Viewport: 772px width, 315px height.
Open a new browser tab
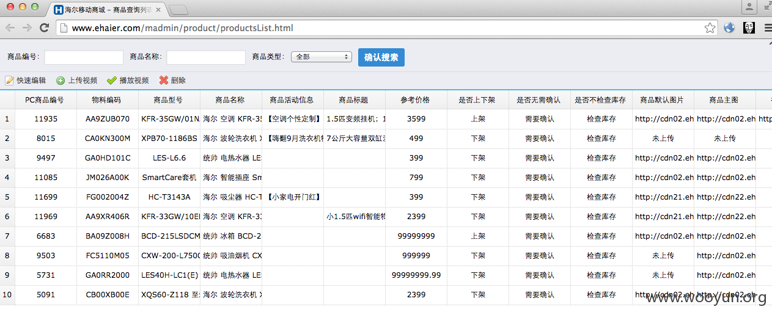[x=178, y=10]
